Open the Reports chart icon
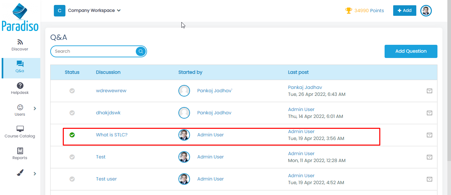Screen dimensions: 451x195 20,151
